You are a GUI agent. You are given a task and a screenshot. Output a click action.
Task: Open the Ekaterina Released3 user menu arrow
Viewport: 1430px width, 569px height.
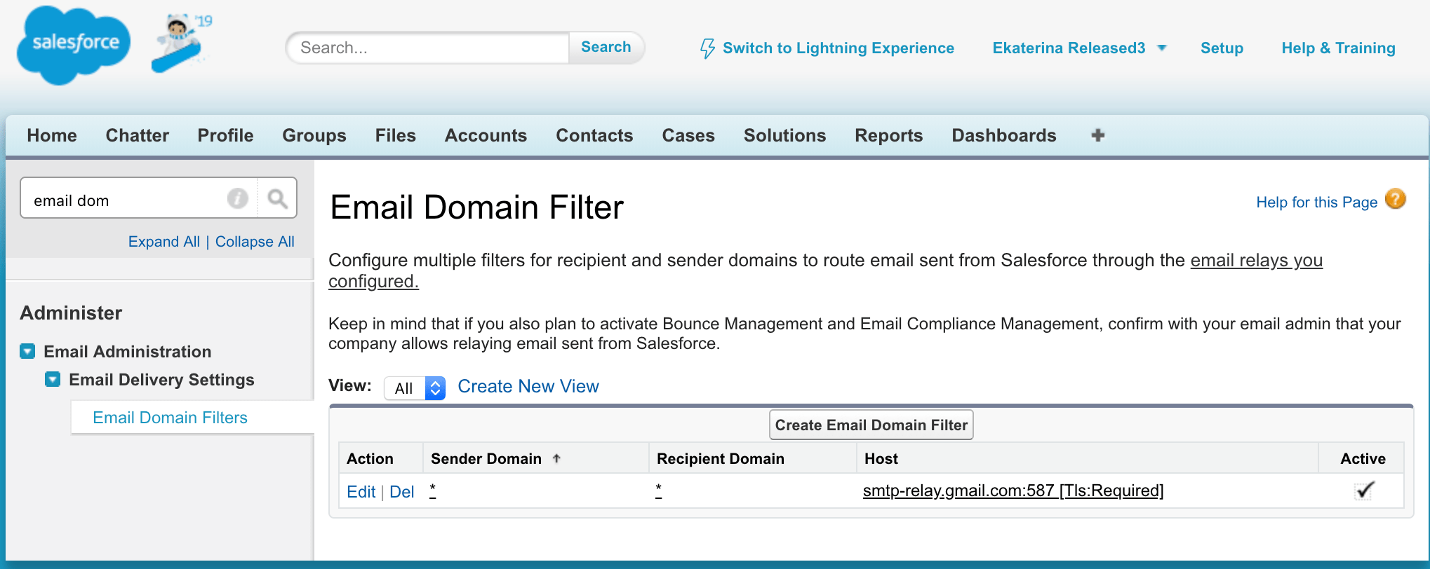[x=1162, y=48]
